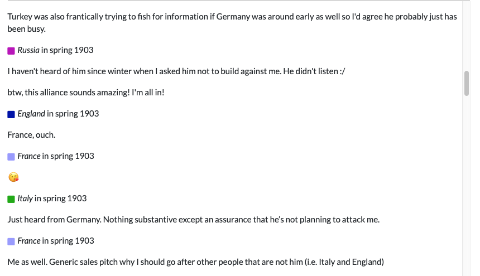Image resolution: width=480 pixels, height=276 pixels.
Task: Click 'in spring 1903' beside England
Action: (73, 114)
